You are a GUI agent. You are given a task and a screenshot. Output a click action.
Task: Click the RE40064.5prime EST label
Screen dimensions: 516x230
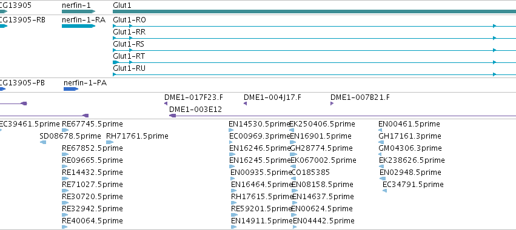click(x=93, y=221)
